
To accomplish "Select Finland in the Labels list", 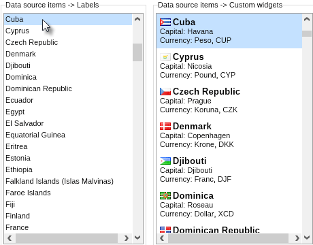I will click(68, 216).
